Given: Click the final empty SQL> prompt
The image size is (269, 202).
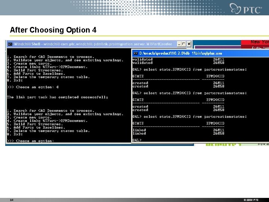Looking at the screenshot, I should 137,140.
